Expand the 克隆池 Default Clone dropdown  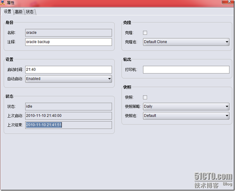[x=186, y=42]
